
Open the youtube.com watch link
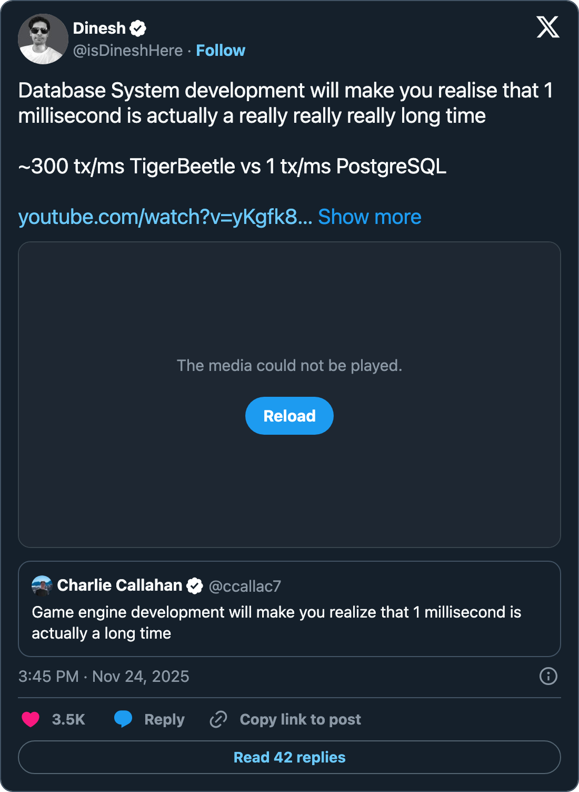coord(165,217)
